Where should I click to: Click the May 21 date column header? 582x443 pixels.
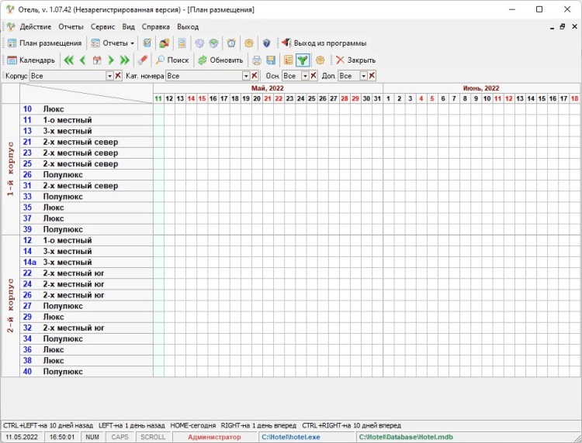[x=268, y=98]
